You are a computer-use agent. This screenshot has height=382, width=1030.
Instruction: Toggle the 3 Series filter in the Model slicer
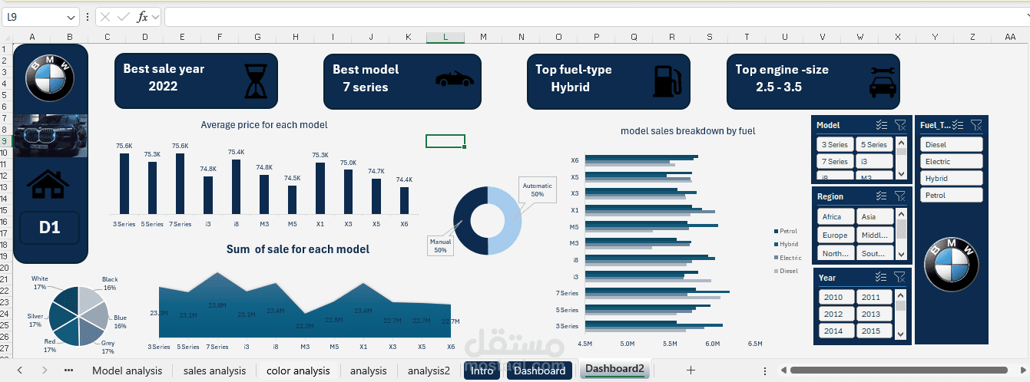835,144
